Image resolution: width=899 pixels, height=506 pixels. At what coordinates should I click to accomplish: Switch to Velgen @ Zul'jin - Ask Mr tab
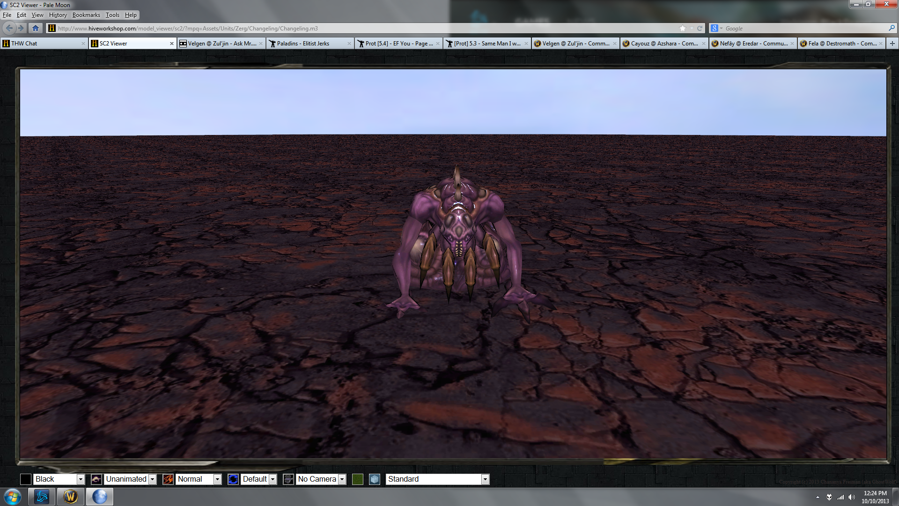click(221, 43)
